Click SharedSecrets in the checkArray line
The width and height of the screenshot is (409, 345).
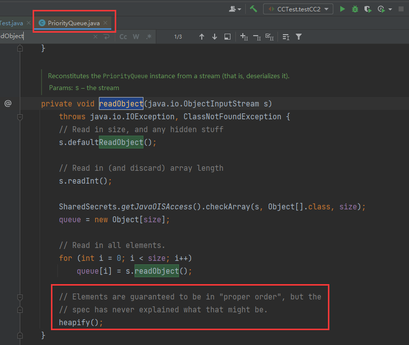tap(88, 207)
